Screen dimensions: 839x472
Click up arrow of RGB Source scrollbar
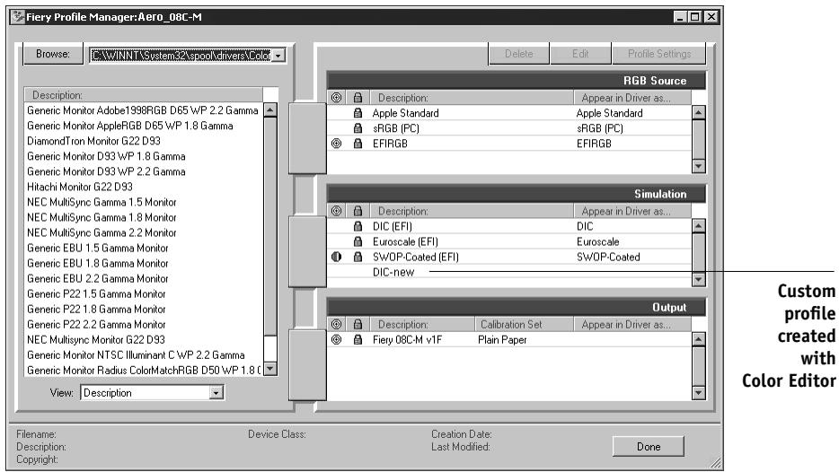(x=698, y=112)
